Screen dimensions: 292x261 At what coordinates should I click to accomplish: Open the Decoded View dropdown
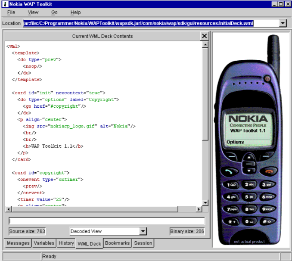coord(143,231)
